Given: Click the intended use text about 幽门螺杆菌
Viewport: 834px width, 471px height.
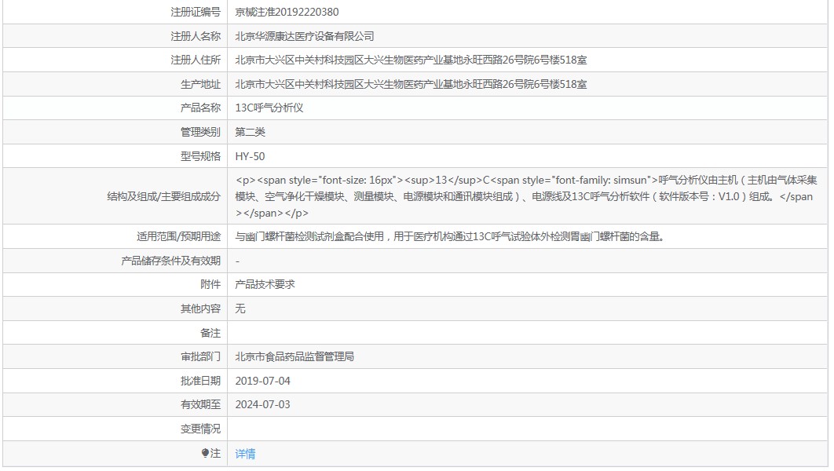Looking at the screenshot, I should pos(450,236).
